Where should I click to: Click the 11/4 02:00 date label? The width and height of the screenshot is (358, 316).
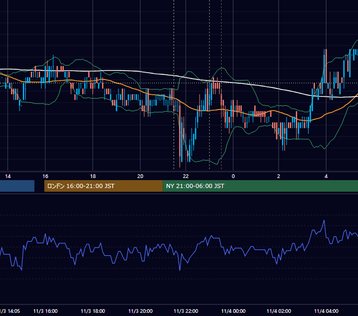(279, 311)
